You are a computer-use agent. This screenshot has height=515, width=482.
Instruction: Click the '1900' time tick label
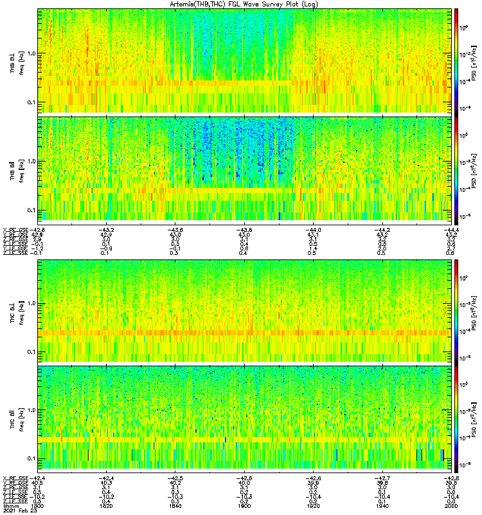tap(244, 506)
